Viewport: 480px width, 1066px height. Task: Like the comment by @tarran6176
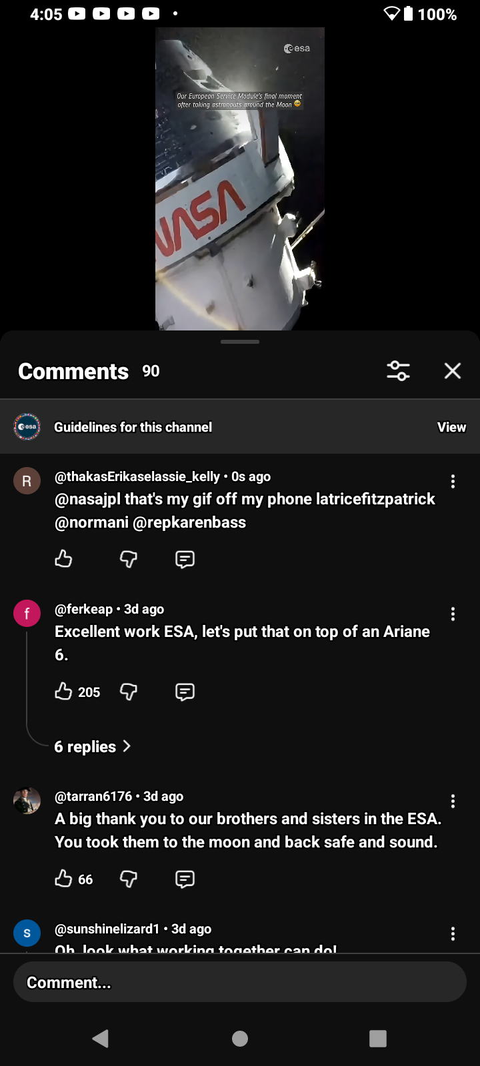click(64, 879)
